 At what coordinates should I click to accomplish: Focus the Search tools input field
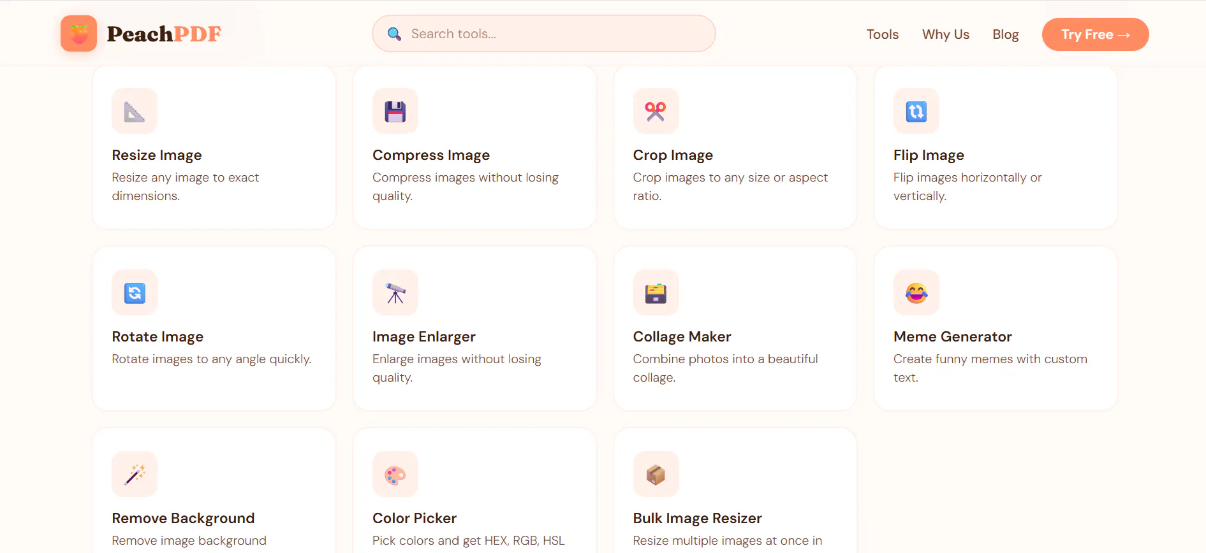pos(544,34)
